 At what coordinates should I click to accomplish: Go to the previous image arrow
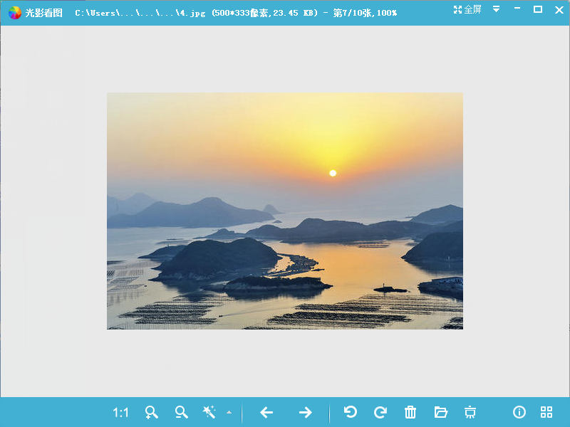click(x=266, y=413)
